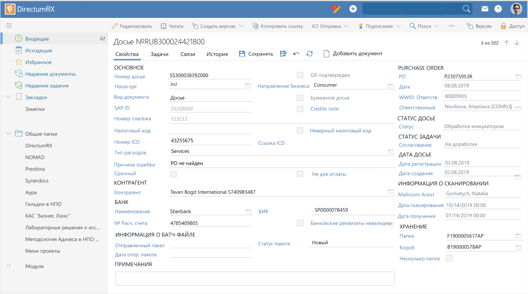Image resolution: width=528 pixels, height=294 pixels.
Task: Click the Номер ICD input field
Action: [x=210, y=140]
